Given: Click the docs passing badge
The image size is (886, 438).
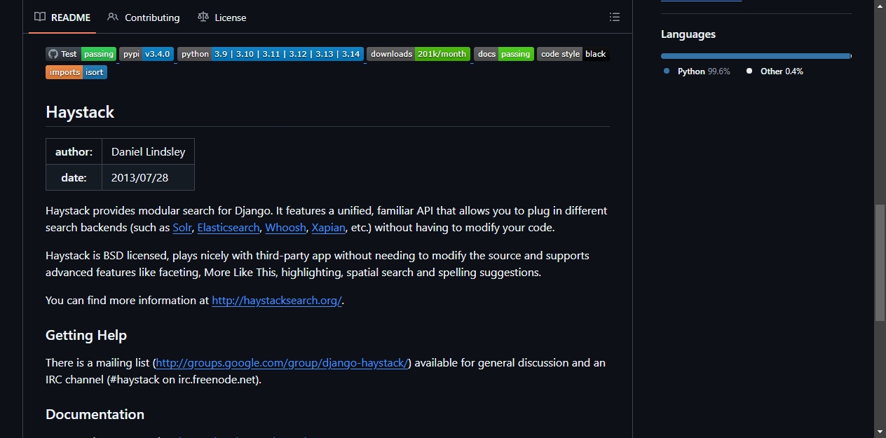Looking at the screenshot, I should click(504, 54).
